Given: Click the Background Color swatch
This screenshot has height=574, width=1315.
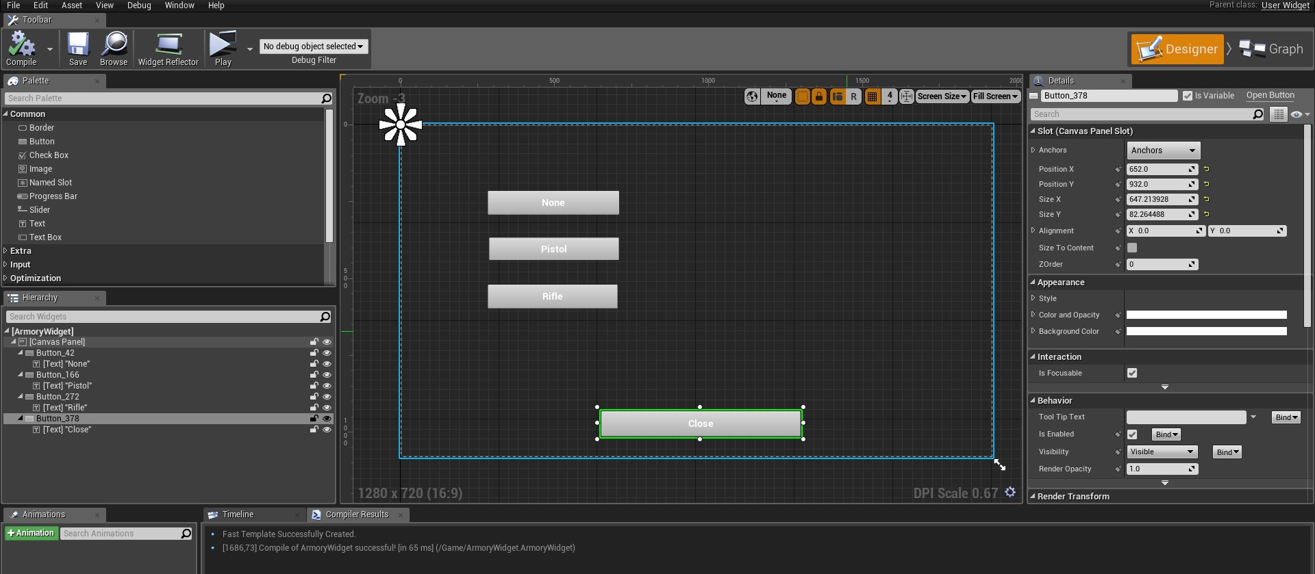Looking at the screenshot, I should coord(1206,332).
